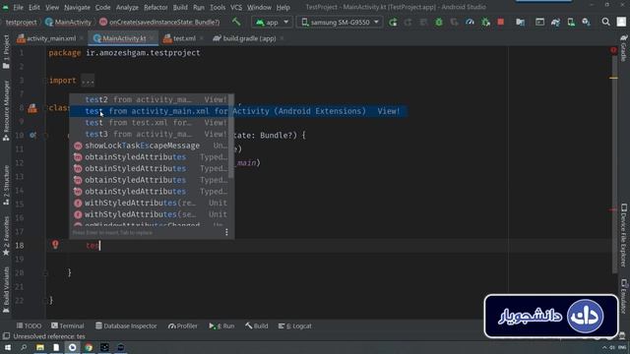Click the green Debug bug icon
The height and width of the screenshot is (354, 630).
tap(439, 22)
